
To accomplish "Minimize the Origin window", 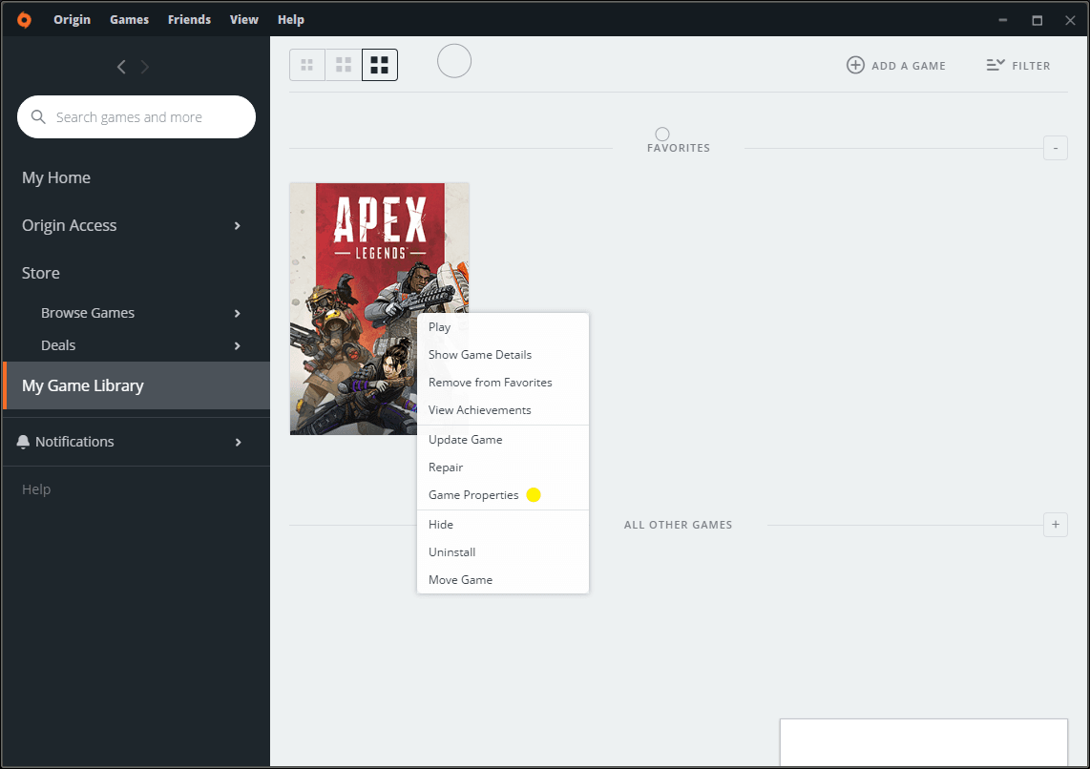I will [x=1002, y=20].
